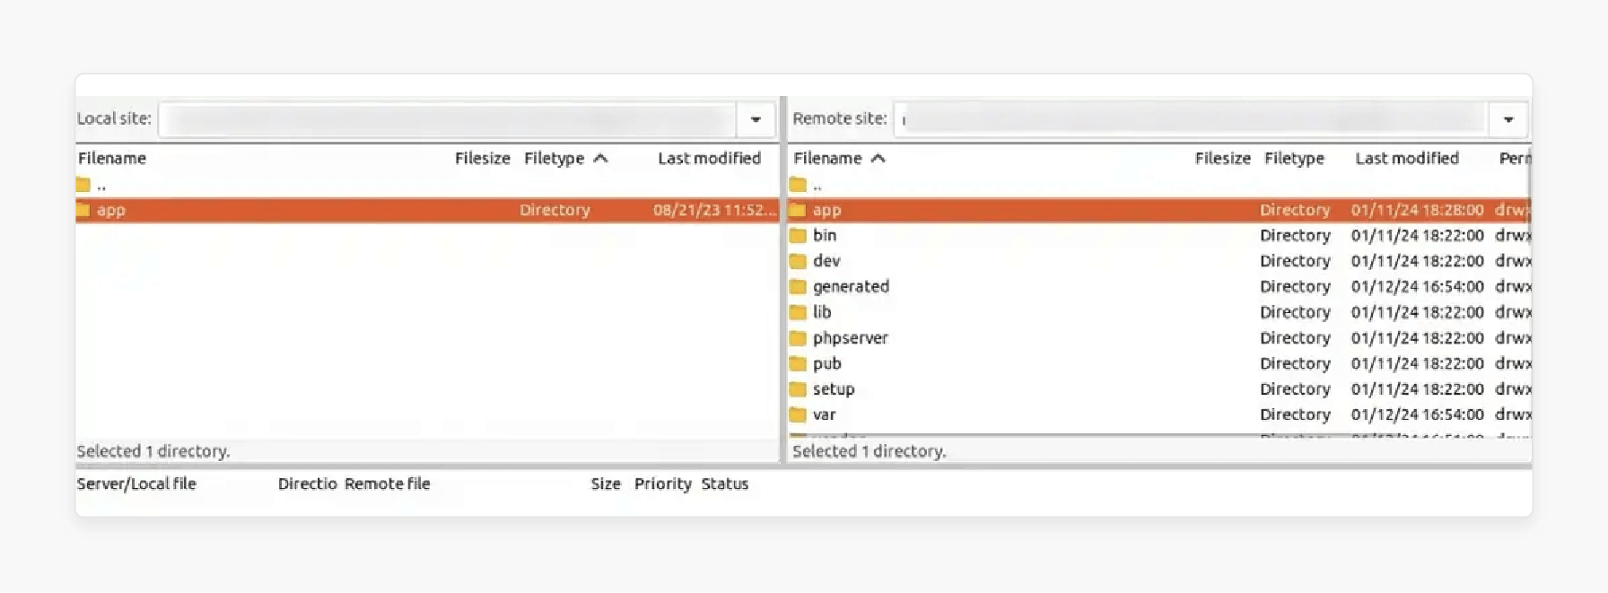The width and height of the screenshot is (1608, 593).
Task: Click the Status queue column header
Action: (725, 484)
